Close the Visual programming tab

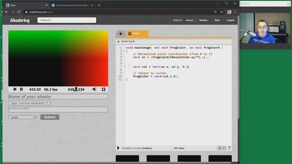pyautogui.click(x=92, y=5)
